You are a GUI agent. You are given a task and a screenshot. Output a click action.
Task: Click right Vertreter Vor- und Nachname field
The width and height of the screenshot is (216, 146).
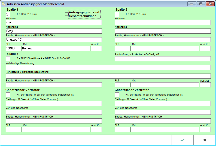point(163,112)
